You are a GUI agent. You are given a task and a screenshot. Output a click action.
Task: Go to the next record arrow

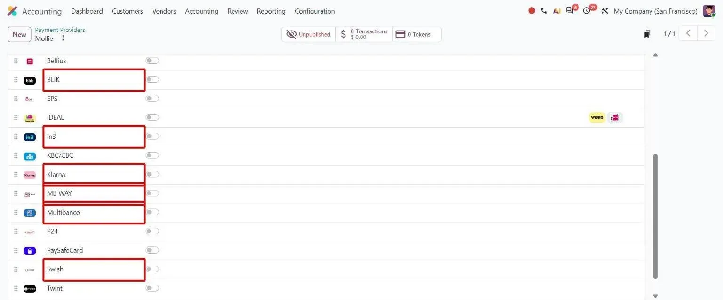(706, 33)
